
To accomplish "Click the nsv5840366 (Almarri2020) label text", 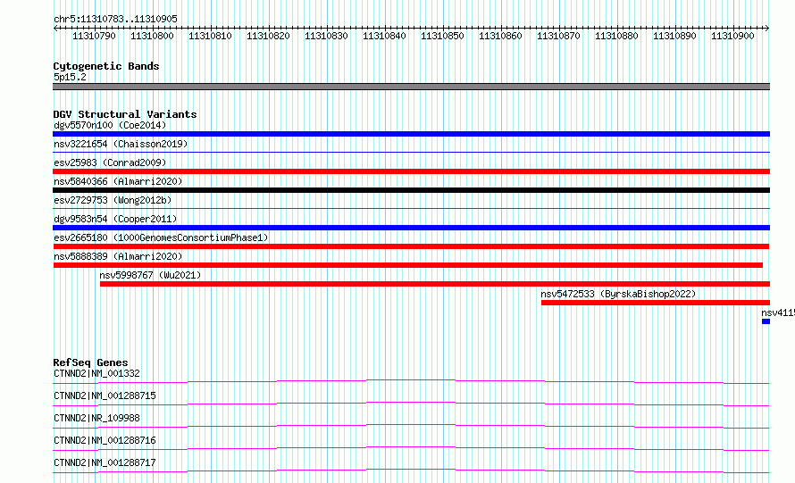I will point(118,181).
